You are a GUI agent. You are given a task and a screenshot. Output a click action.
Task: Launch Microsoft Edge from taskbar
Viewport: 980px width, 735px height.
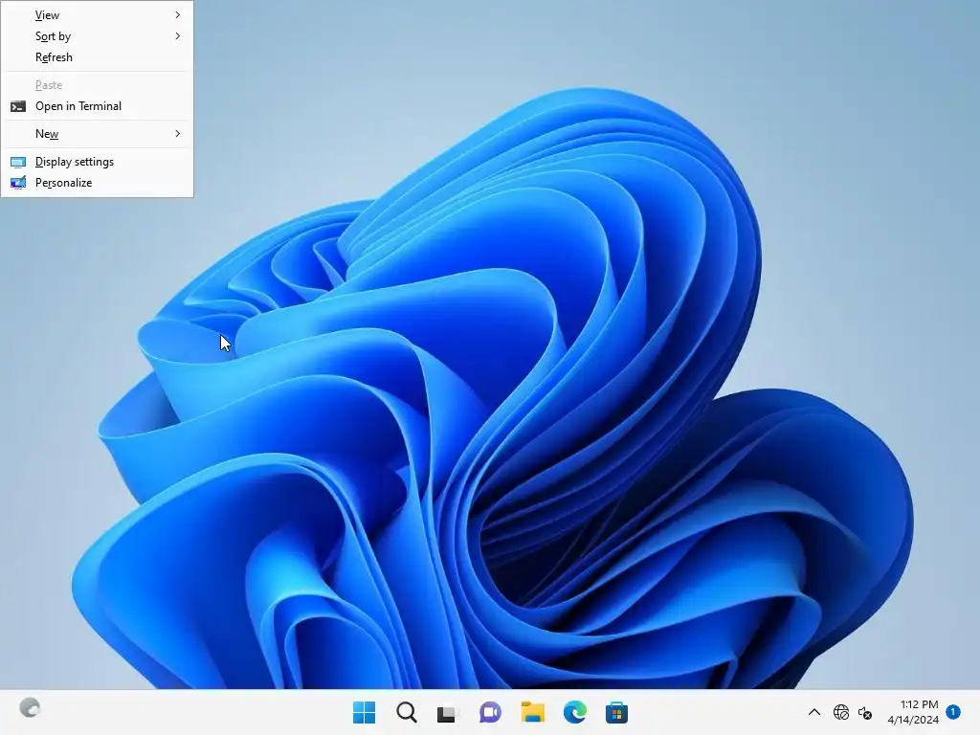(575, 712)
